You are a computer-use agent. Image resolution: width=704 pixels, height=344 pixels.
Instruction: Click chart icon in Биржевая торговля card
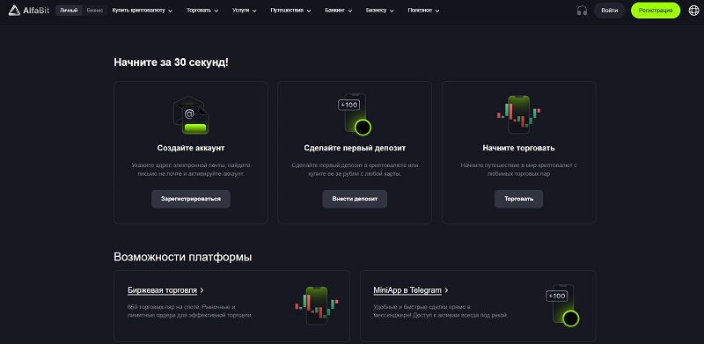[x=317, y=305]
